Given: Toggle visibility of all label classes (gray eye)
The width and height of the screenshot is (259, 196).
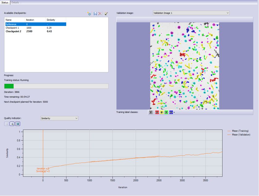Looking at the screenshot, I should click(151, 112).
